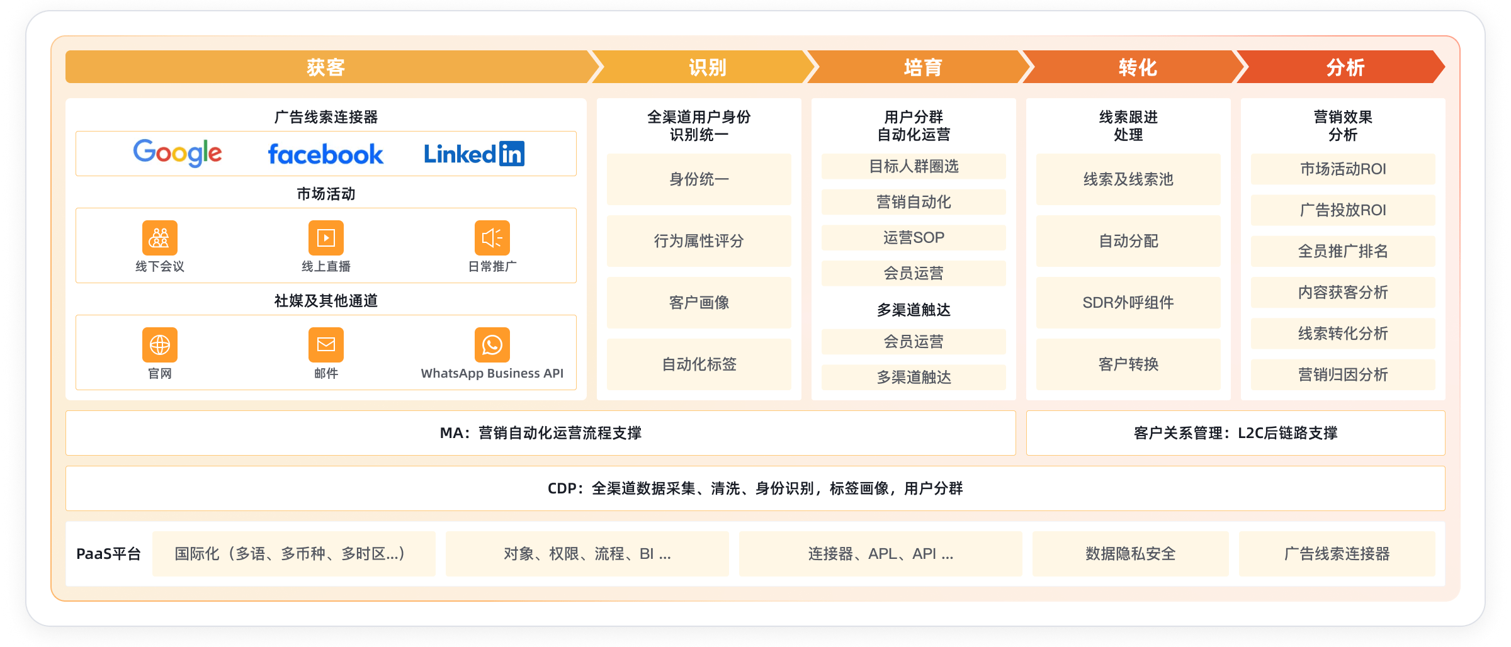Open the 邮件 envelope icon
This screenshot has height=647, width=1511.
[325, 345]
